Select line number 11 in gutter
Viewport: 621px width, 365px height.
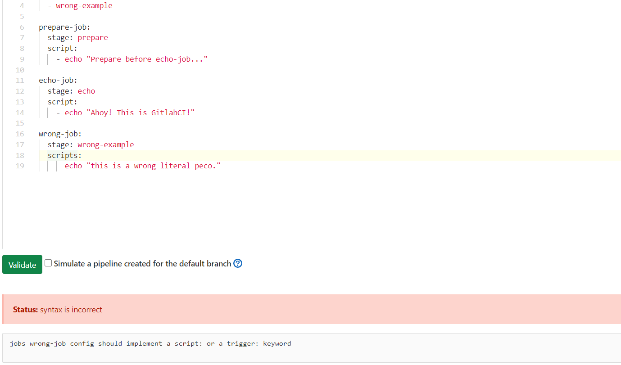[20, 80]
